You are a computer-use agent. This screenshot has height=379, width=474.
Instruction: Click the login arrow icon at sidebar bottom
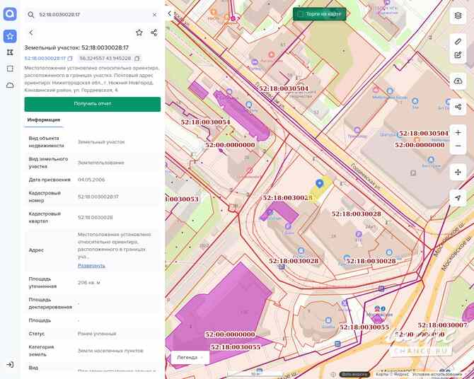(10, 364)
